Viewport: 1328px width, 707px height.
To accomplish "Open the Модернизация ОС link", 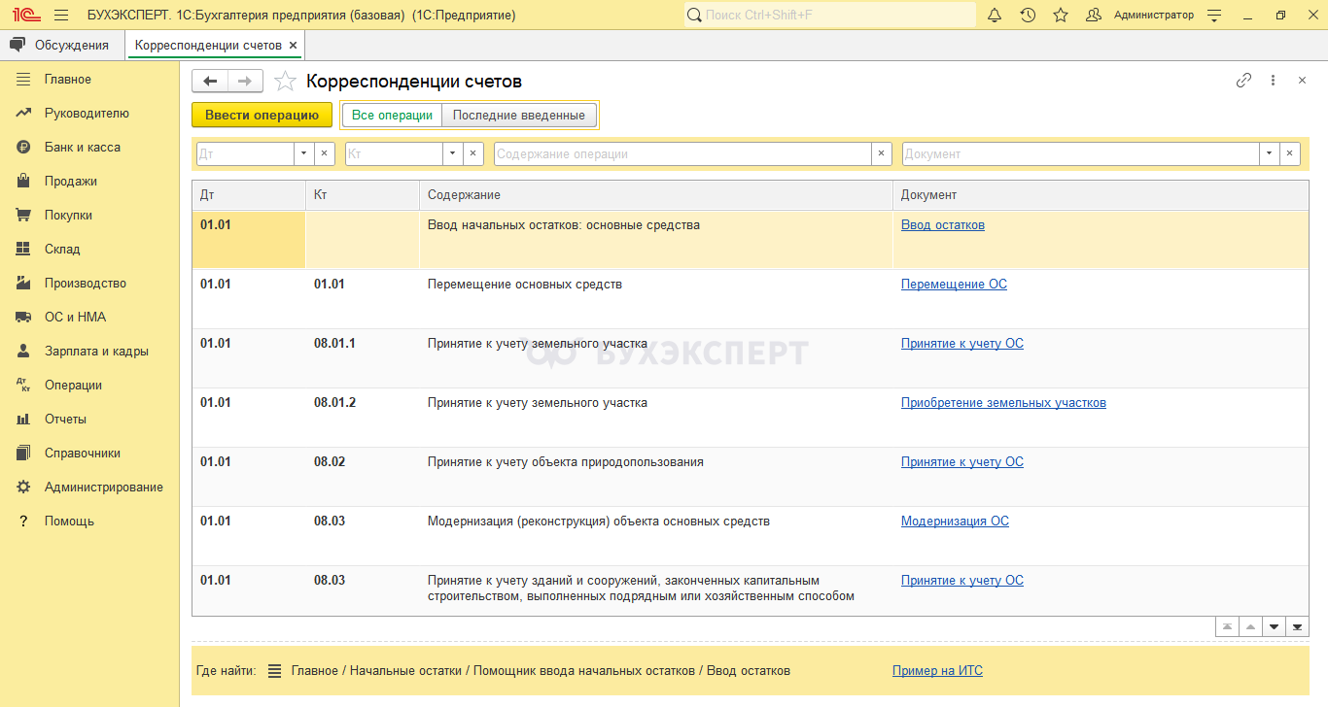I will pyautogui.click(x=955, y=521).
